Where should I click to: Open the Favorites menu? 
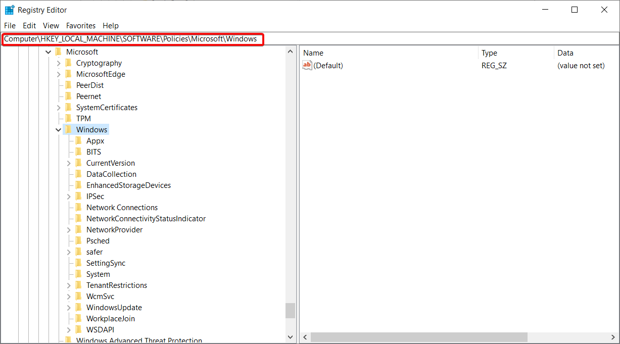81,25
